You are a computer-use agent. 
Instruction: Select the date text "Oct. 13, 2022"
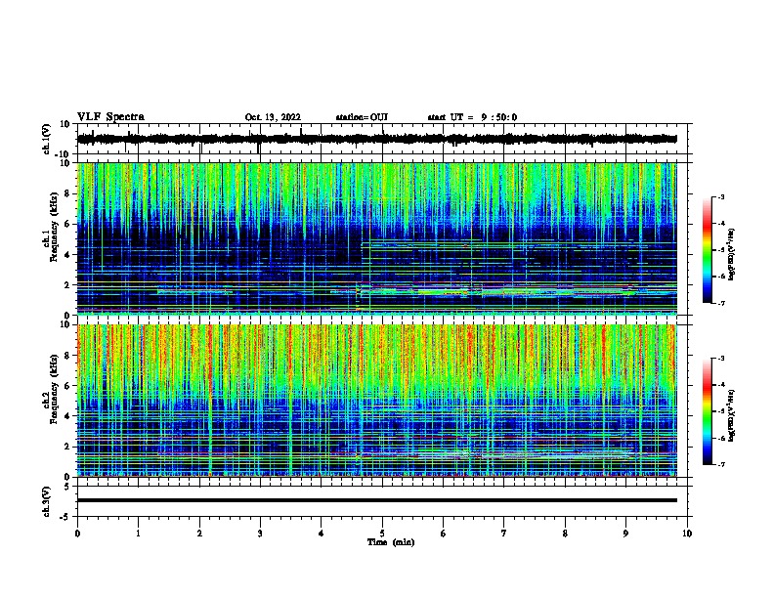pos(273,117)
